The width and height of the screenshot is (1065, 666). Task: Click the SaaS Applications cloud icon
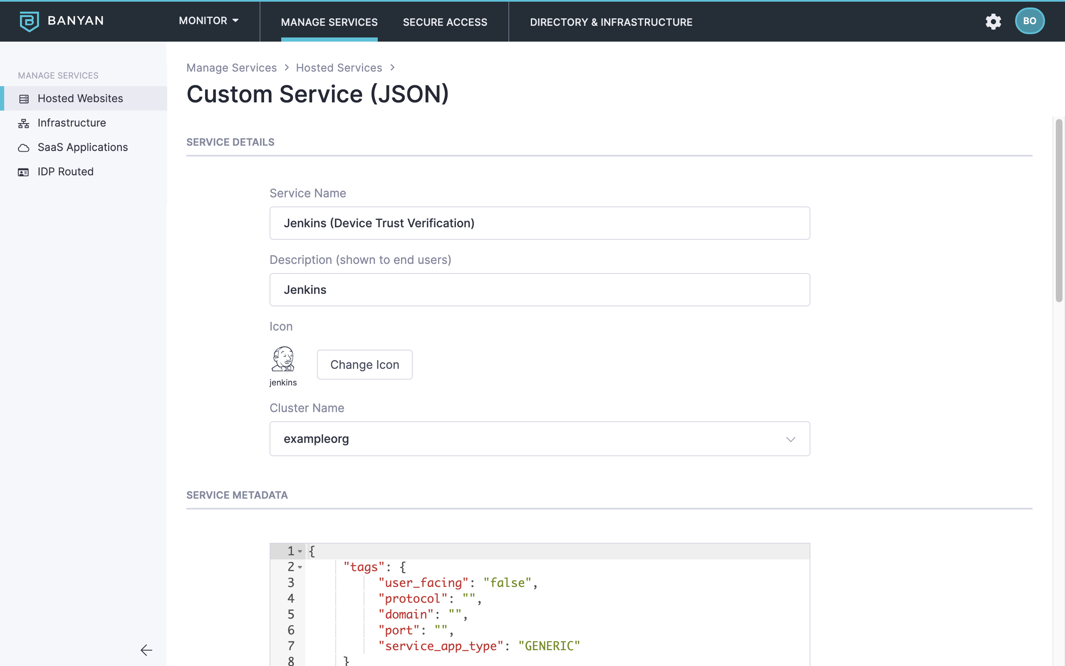[24, 148]
